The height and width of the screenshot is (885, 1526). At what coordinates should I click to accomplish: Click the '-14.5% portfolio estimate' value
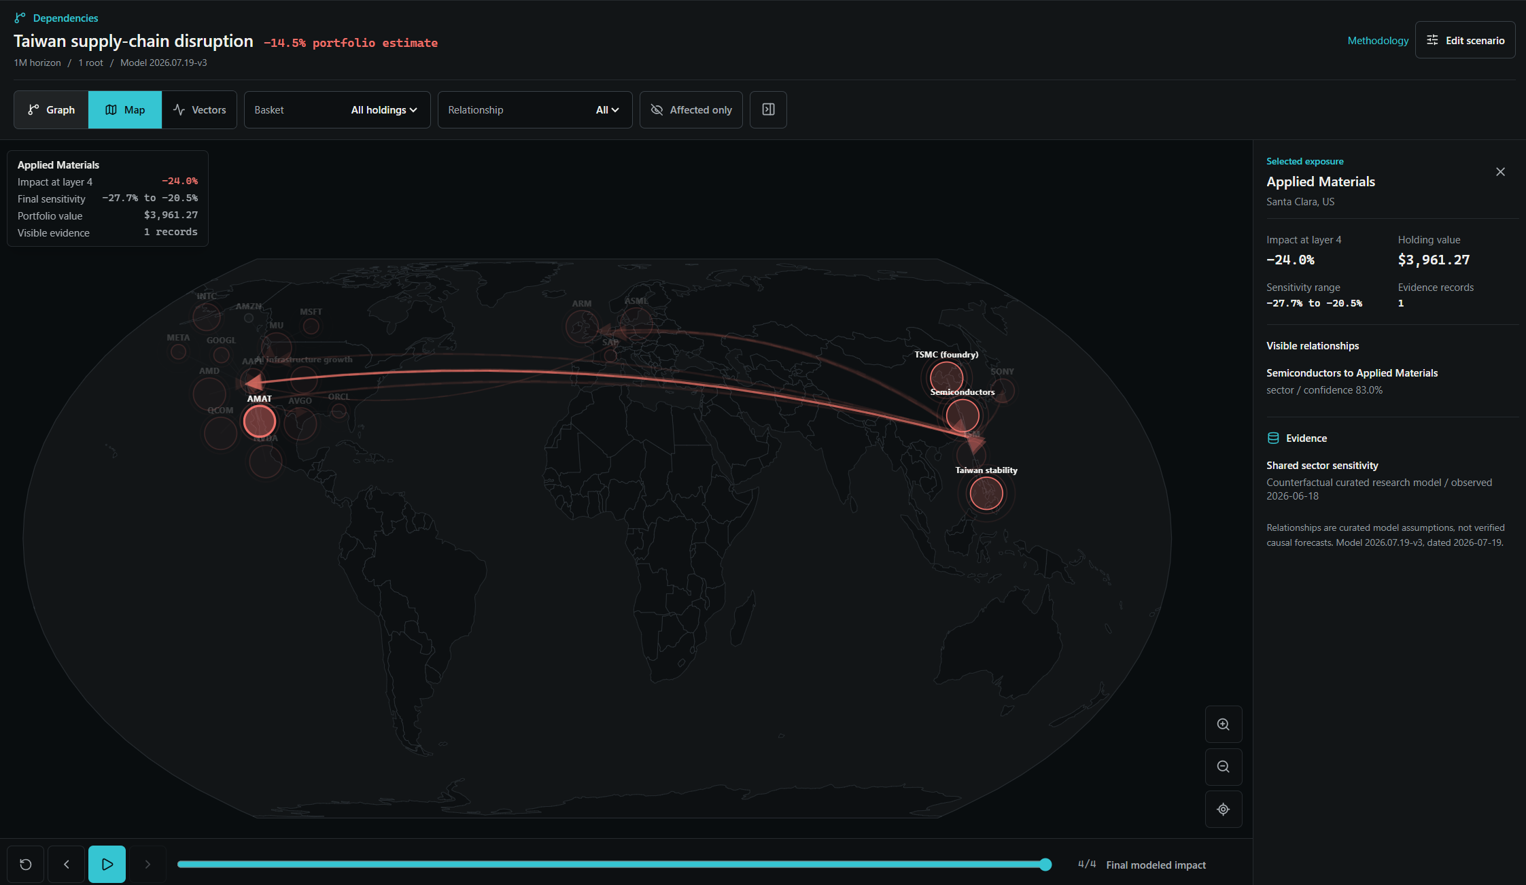pos(351,43)
